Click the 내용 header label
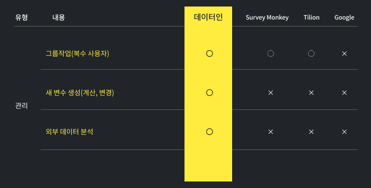This screenshot has width=371, height=188. tap(59, 17)
